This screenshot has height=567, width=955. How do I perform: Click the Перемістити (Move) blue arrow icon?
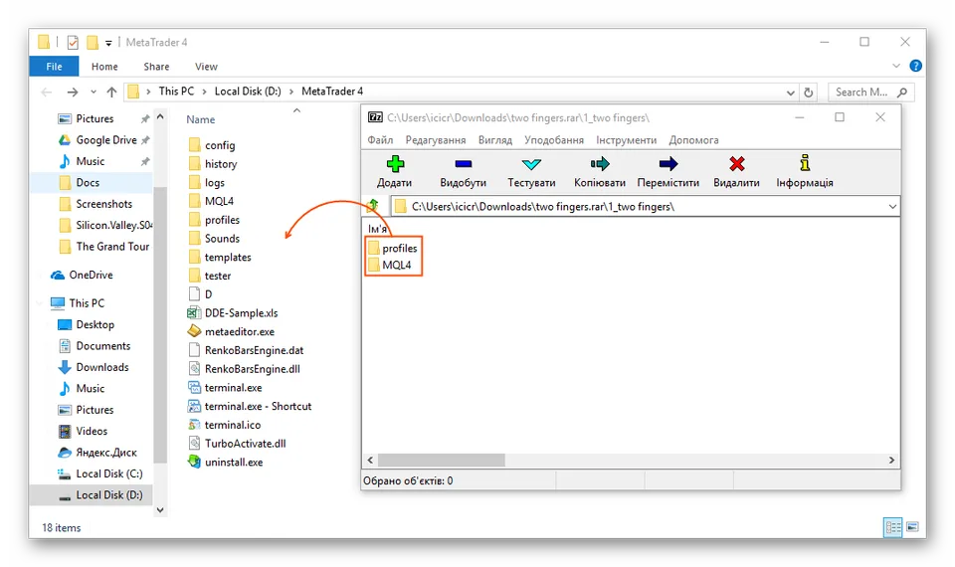[668, 163]
